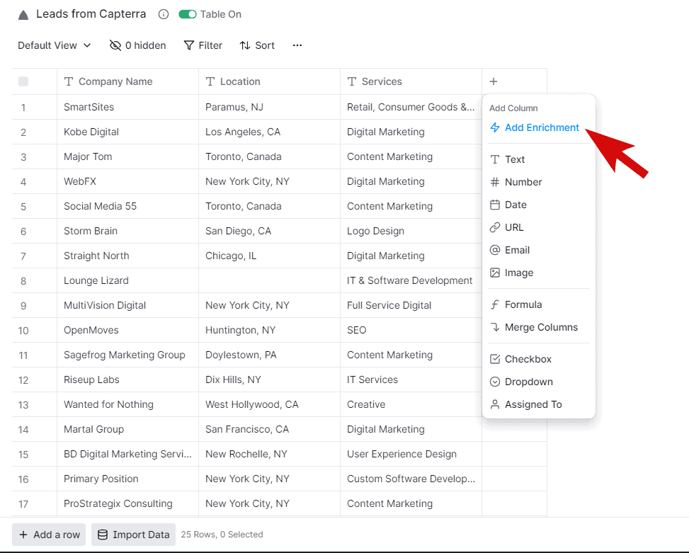Viewport: 689px width, 553px height.
Task: Click the Creative services cell
Action: click(x=411, y=404)
